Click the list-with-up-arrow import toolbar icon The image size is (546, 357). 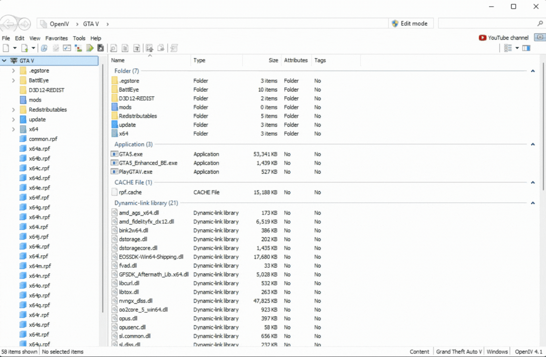tap(149, 48)
